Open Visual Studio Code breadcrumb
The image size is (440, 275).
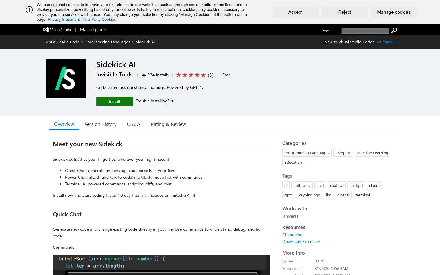pos(63,42)
